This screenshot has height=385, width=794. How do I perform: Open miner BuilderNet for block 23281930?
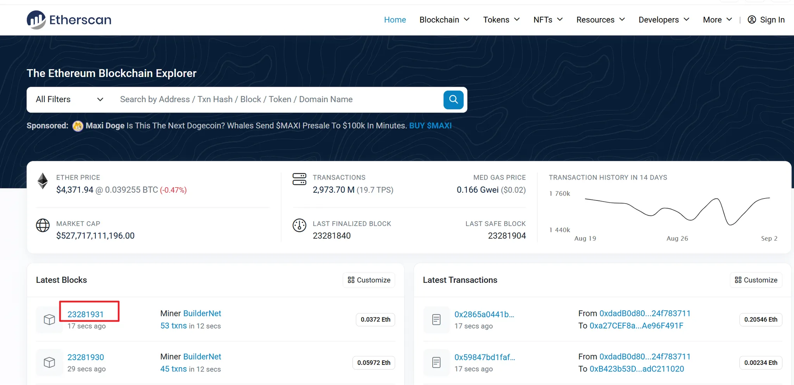(202, 357)
